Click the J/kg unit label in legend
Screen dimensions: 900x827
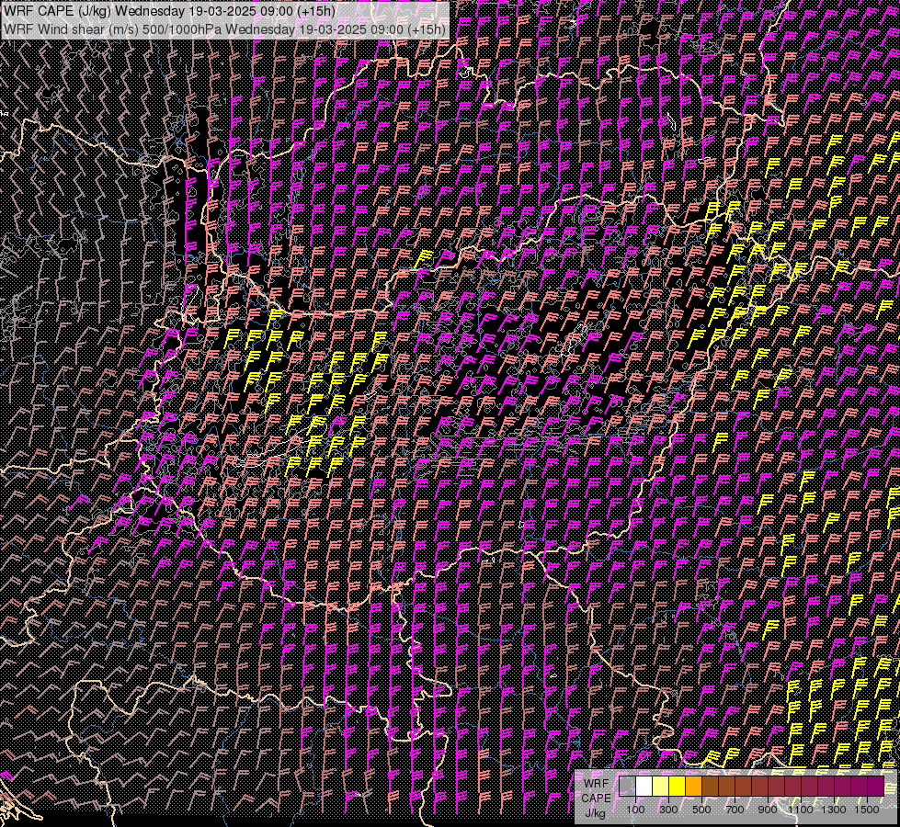pos(596,813)
